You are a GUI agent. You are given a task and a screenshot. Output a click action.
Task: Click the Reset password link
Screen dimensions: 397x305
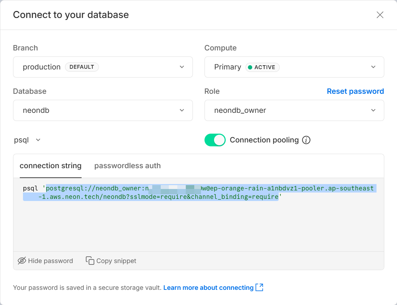[x=355, y=91]
